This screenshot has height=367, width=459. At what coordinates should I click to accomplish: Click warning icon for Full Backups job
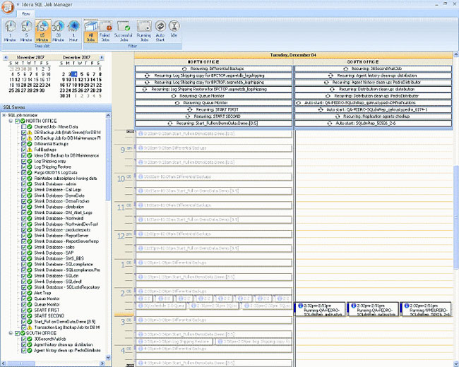[29, 150]
